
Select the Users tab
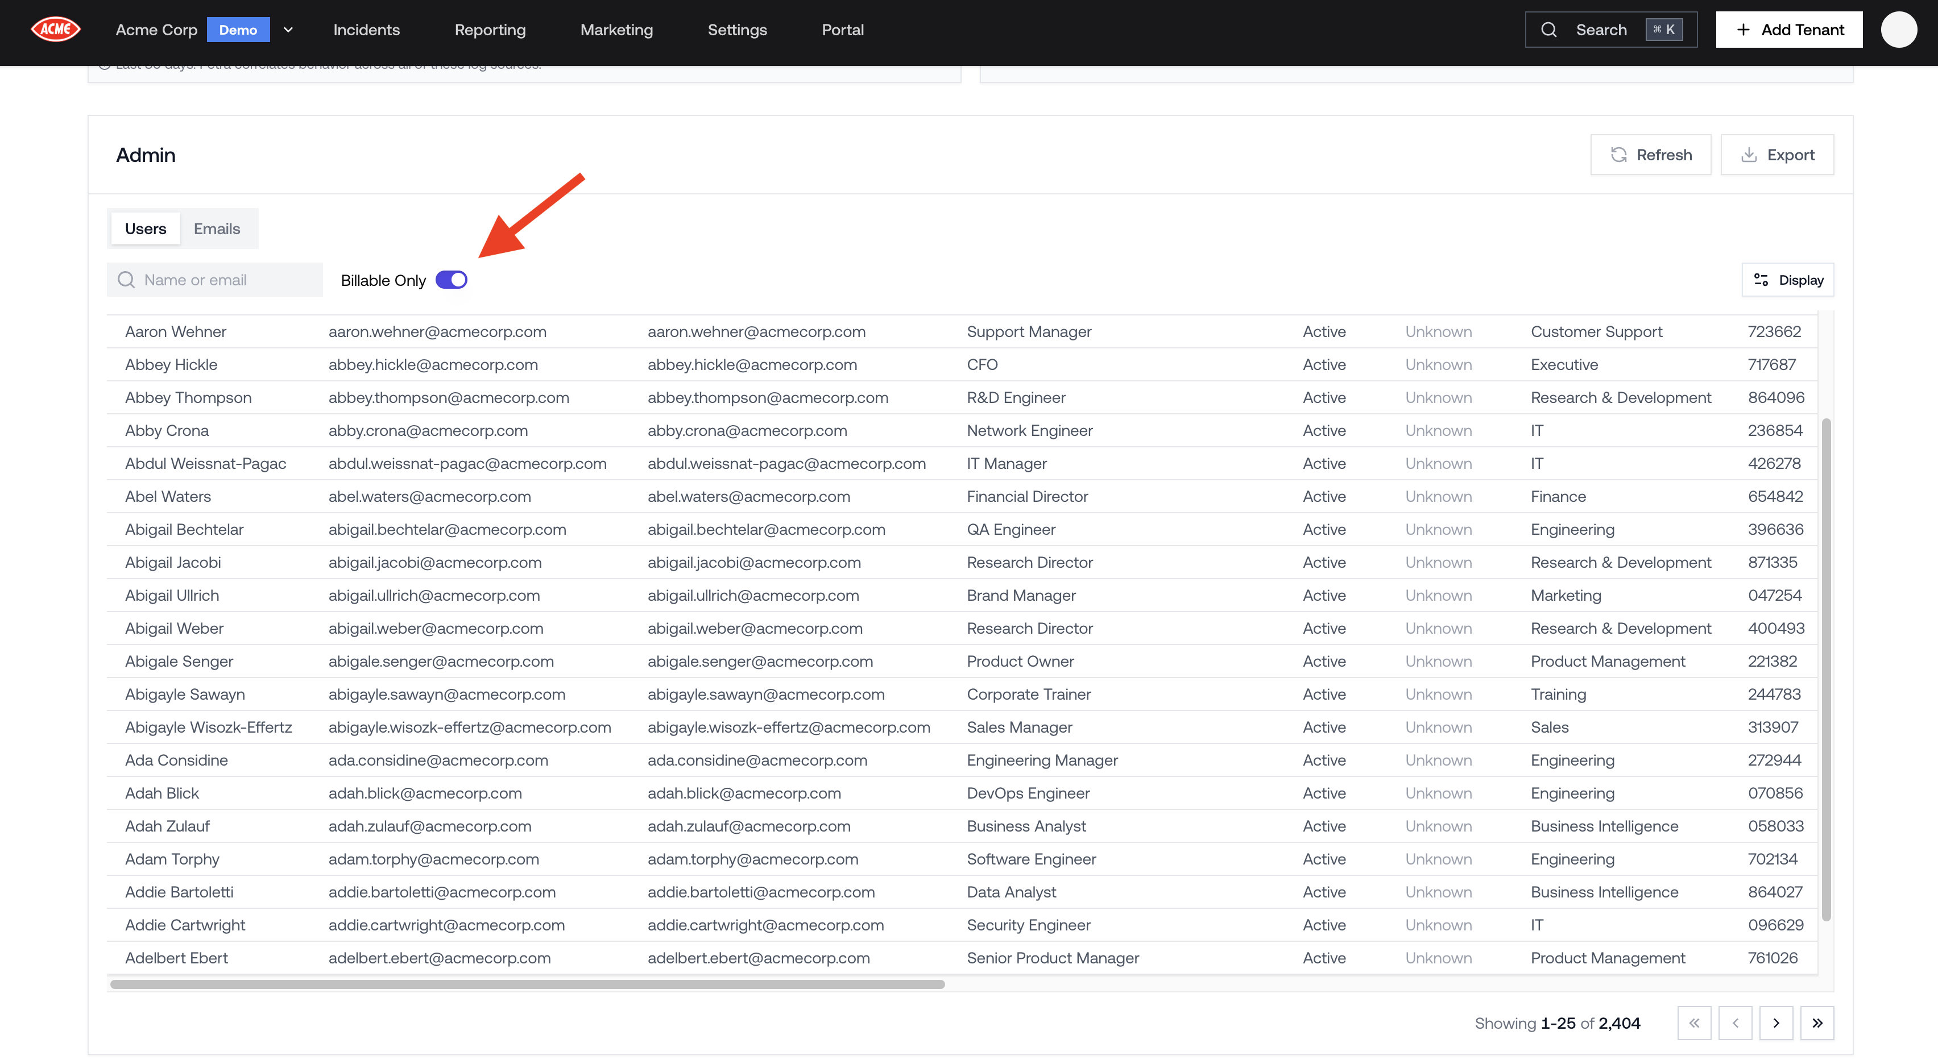pos(145,228)
